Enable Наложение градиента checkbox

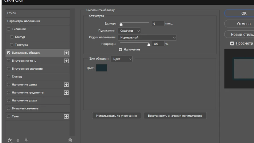pos(9,92)
